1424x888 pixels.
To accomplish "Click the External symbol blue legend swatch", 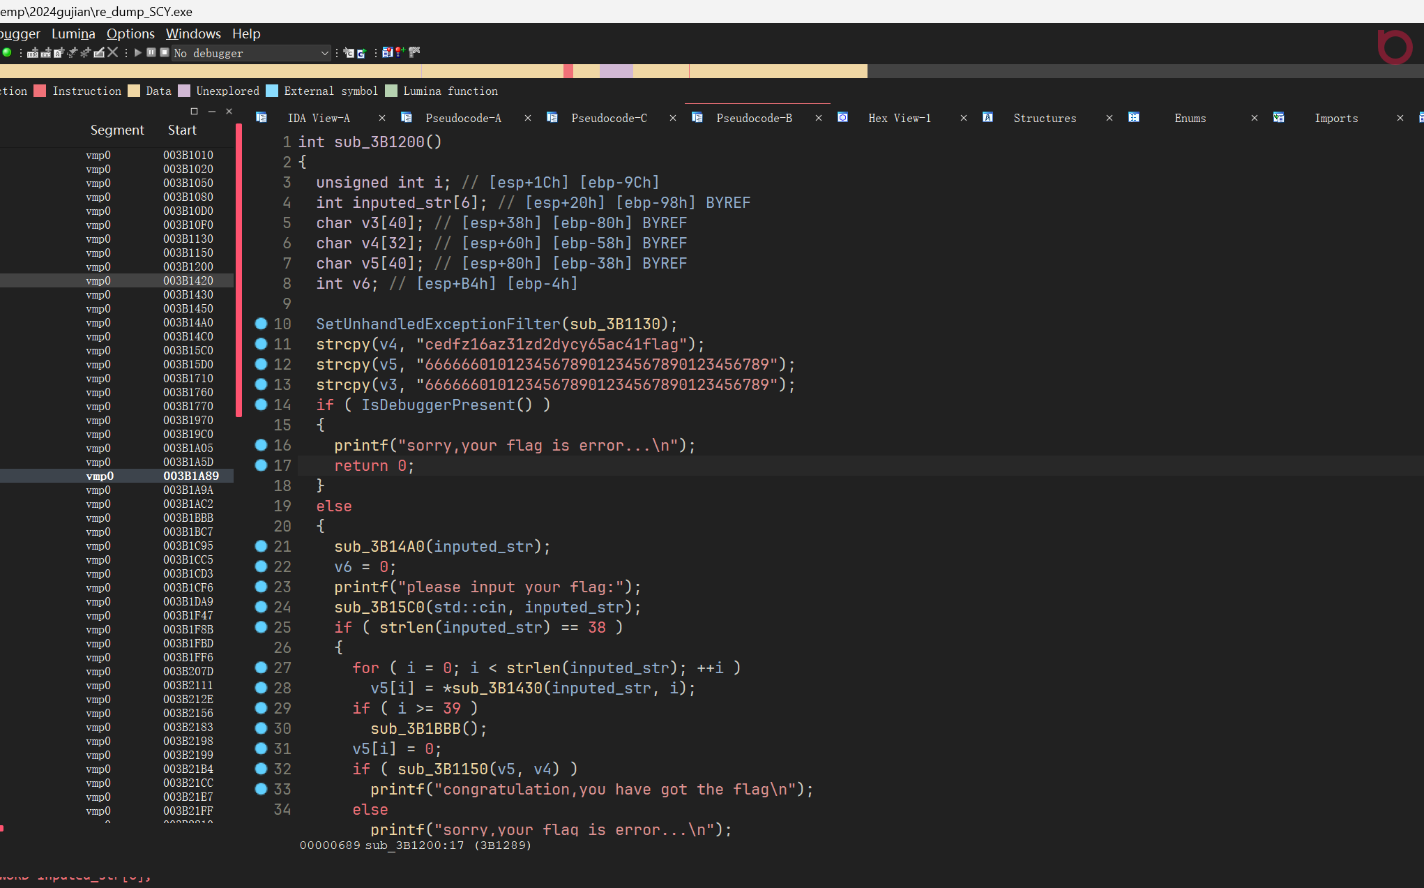I will (x=272, y=91).
